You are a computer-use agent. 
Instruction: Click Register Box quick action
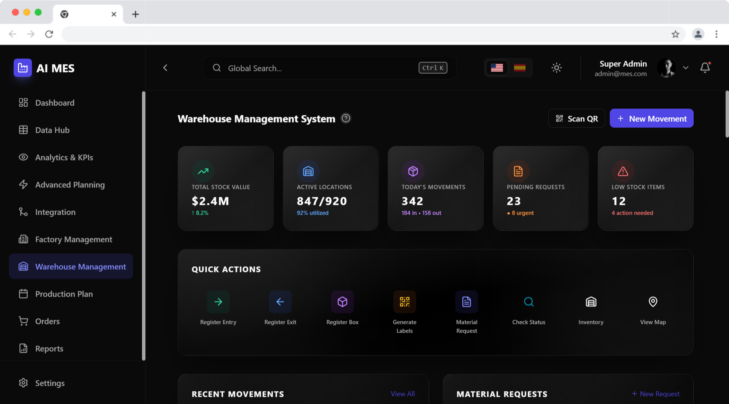(342, 308)
